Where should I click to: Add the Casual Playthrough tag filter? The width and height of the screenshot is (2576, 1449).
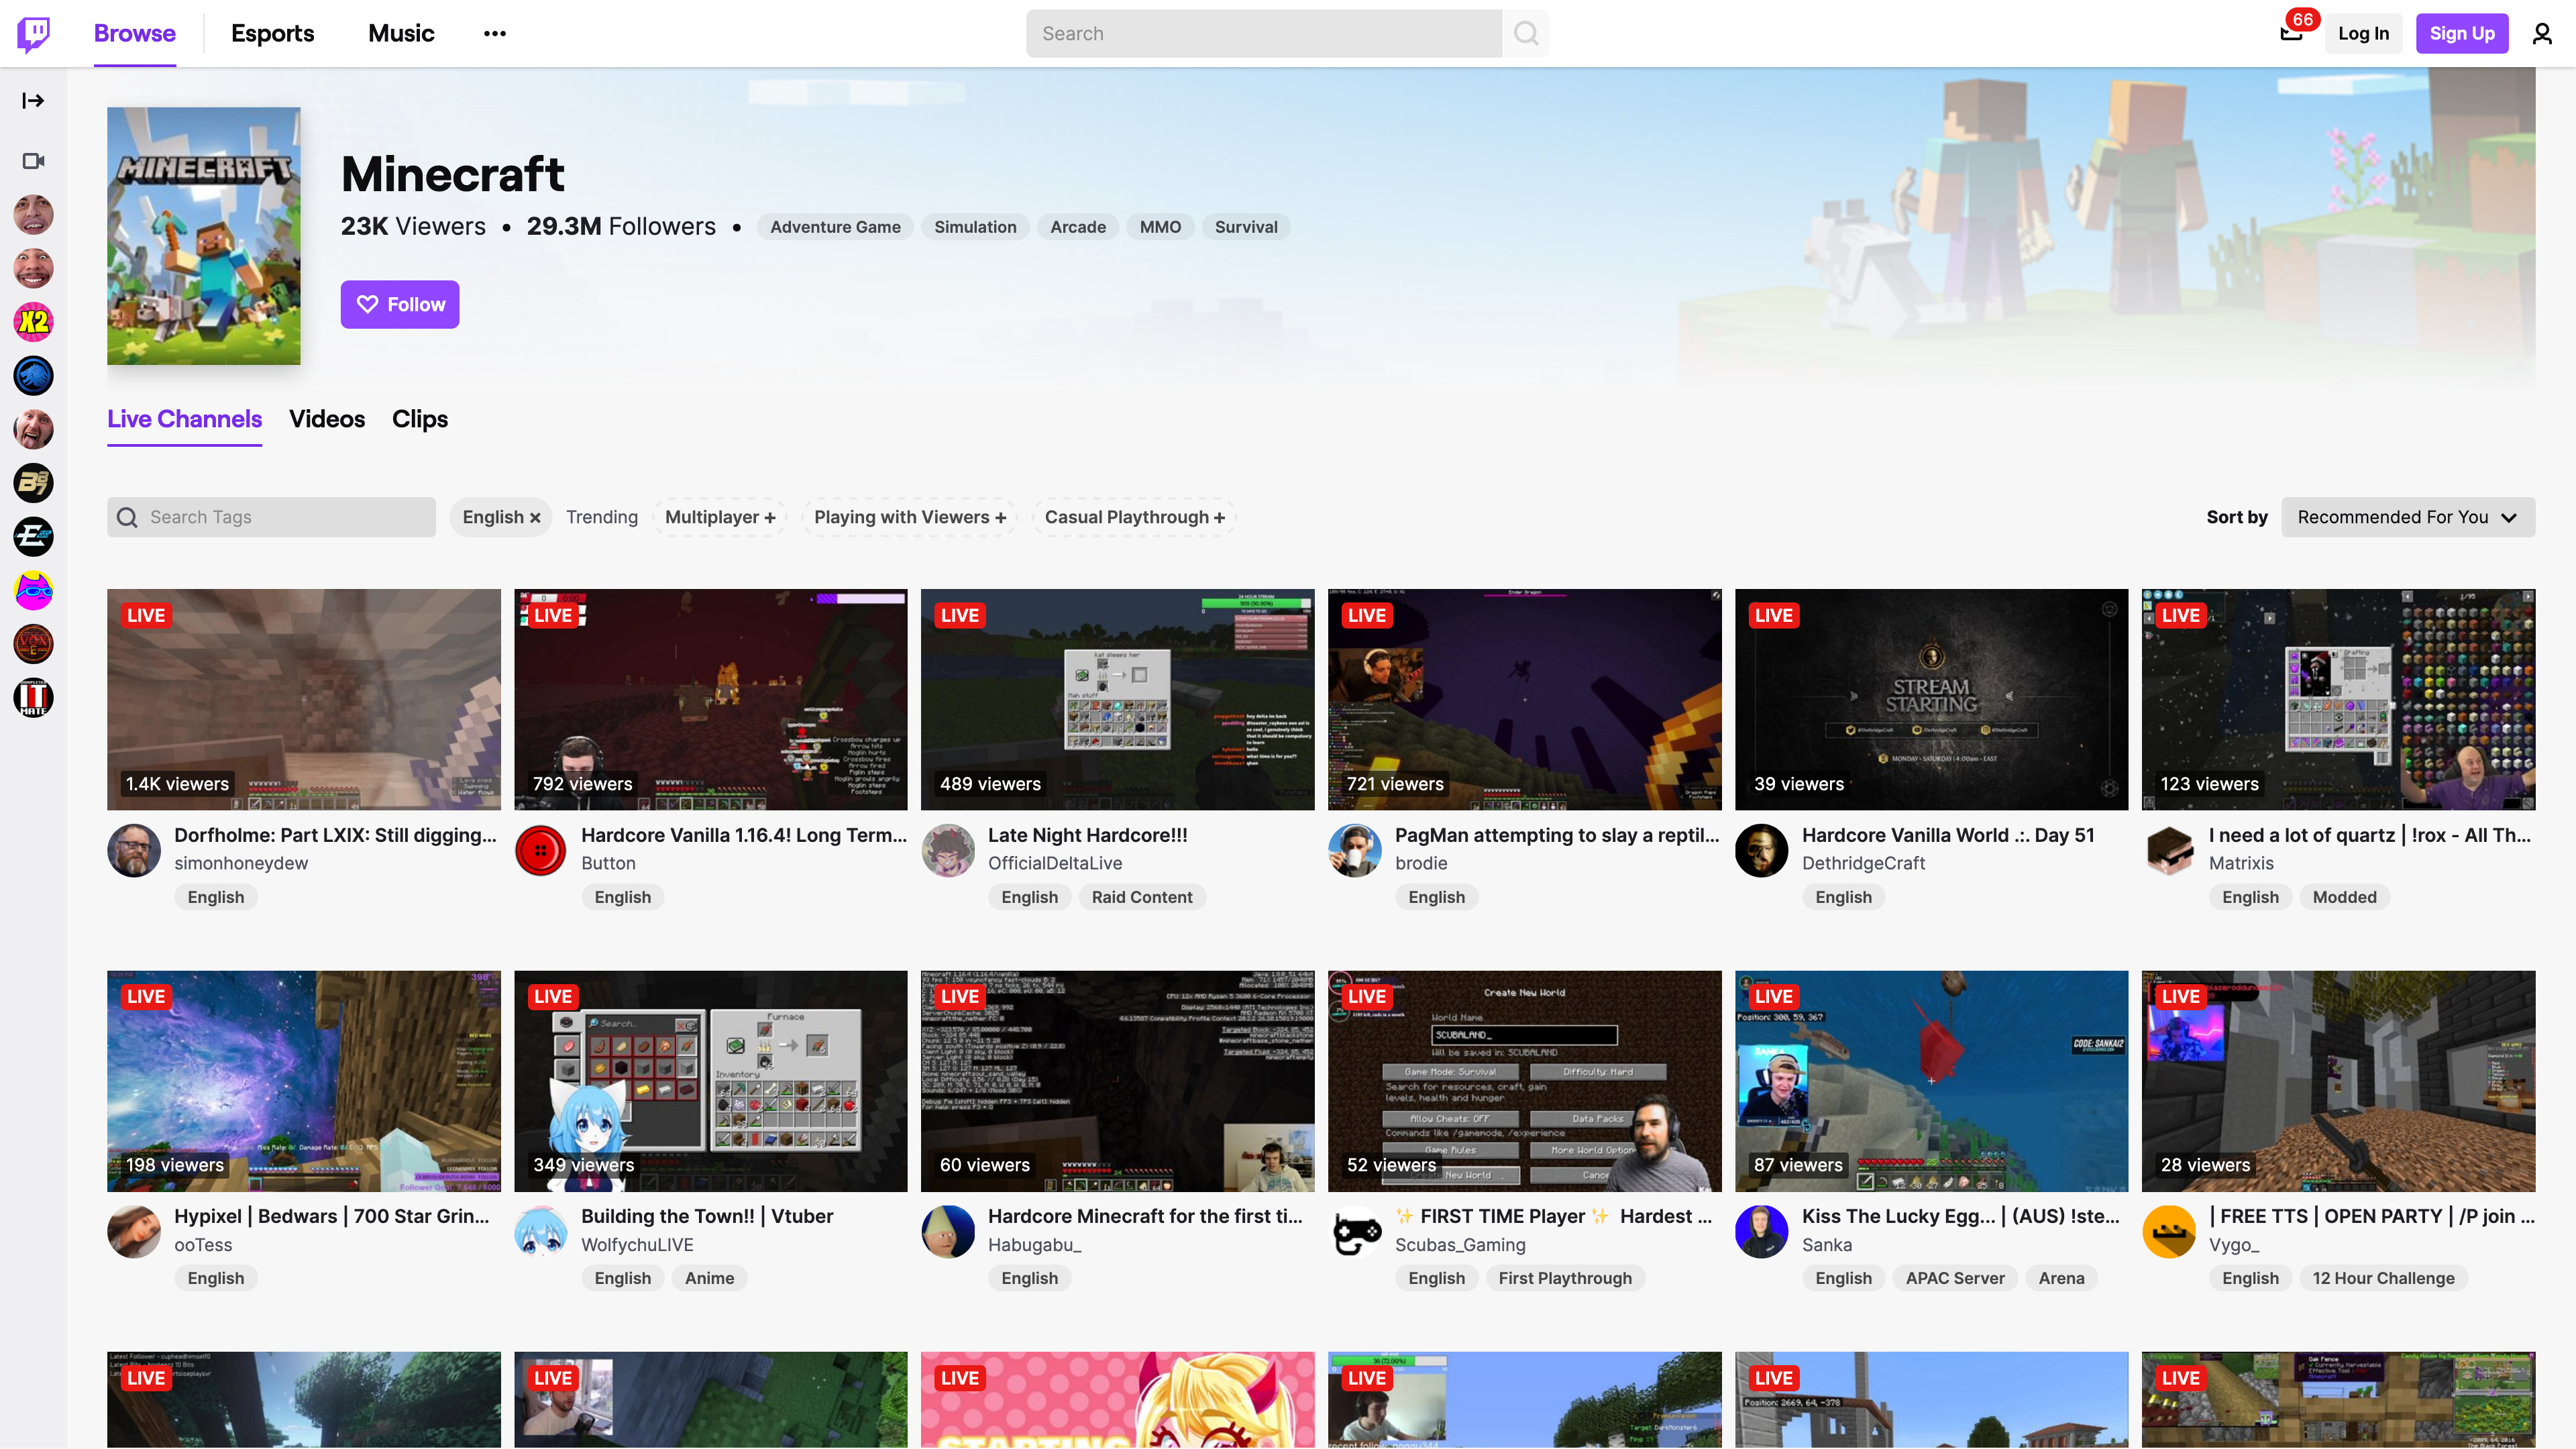(1134, 517)
